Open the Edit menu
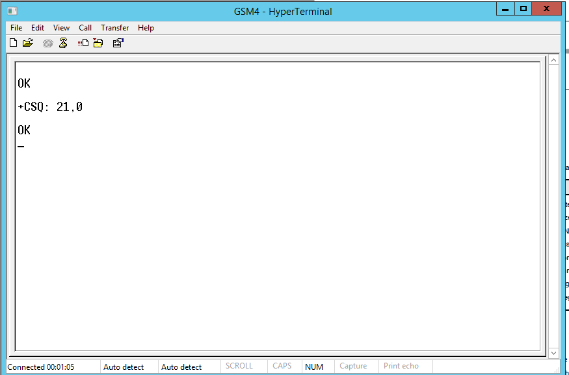Image resolution: width=569 pixels, height=375 pixels. [38, 28]
